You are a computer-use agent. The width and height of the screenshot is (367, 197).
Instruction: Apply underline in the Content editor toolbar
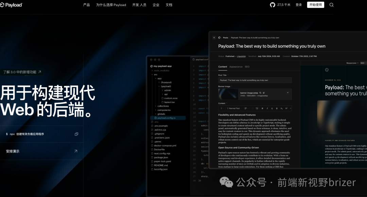tap(272, 108)
